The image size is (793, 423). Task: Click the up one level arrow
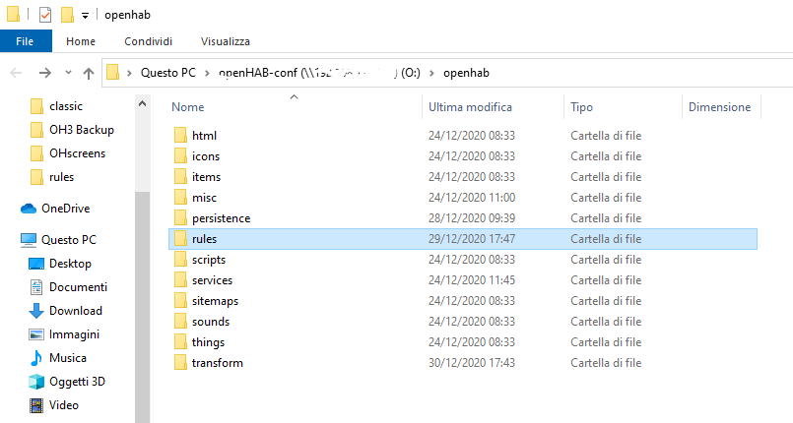pyautogui.click(x=89, y=73)
